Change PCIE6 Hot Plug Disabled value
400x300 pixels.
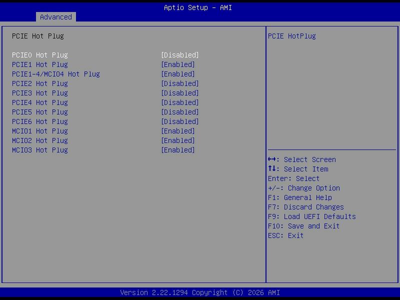click(x=180, y=121)
